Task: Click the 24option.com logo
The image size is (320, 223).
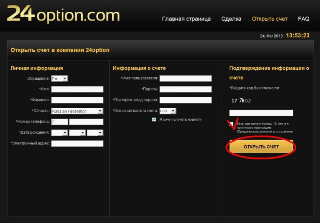Action: tap(63, 14)
